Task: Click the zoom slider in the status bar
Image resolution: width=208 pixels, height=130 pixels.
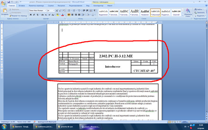Action: [x=198, y=122]
